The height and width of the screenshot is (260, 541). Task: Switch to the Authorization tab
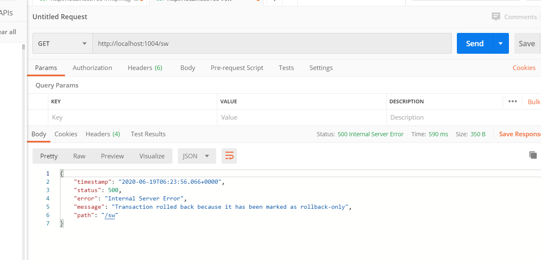92,67
